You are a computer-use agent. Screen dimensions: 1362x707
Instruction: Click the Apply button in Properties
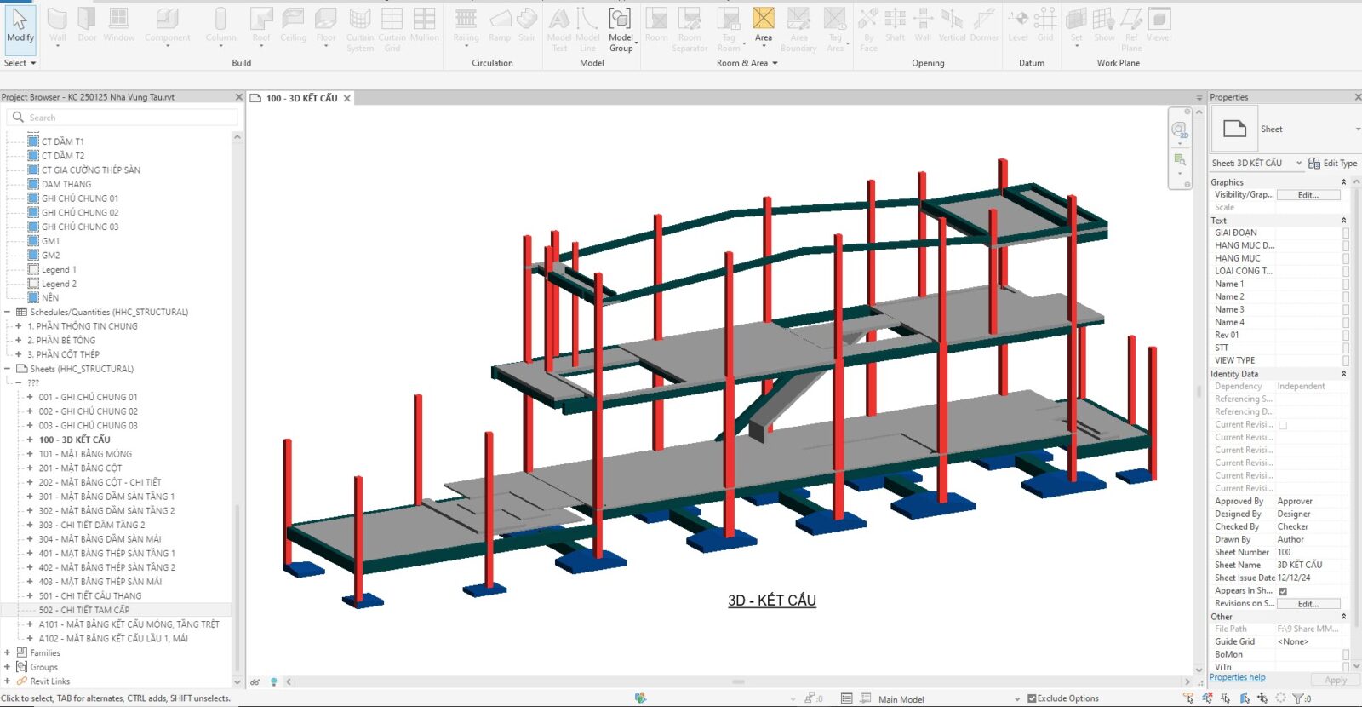pyautogui.click(x=1336, y=680)
